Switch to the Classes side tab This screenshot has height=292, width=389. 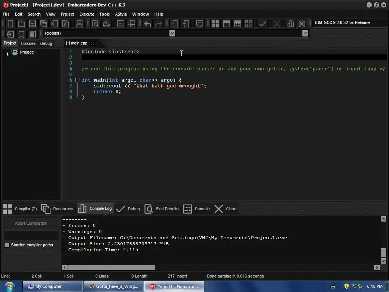tap(28, 43)
